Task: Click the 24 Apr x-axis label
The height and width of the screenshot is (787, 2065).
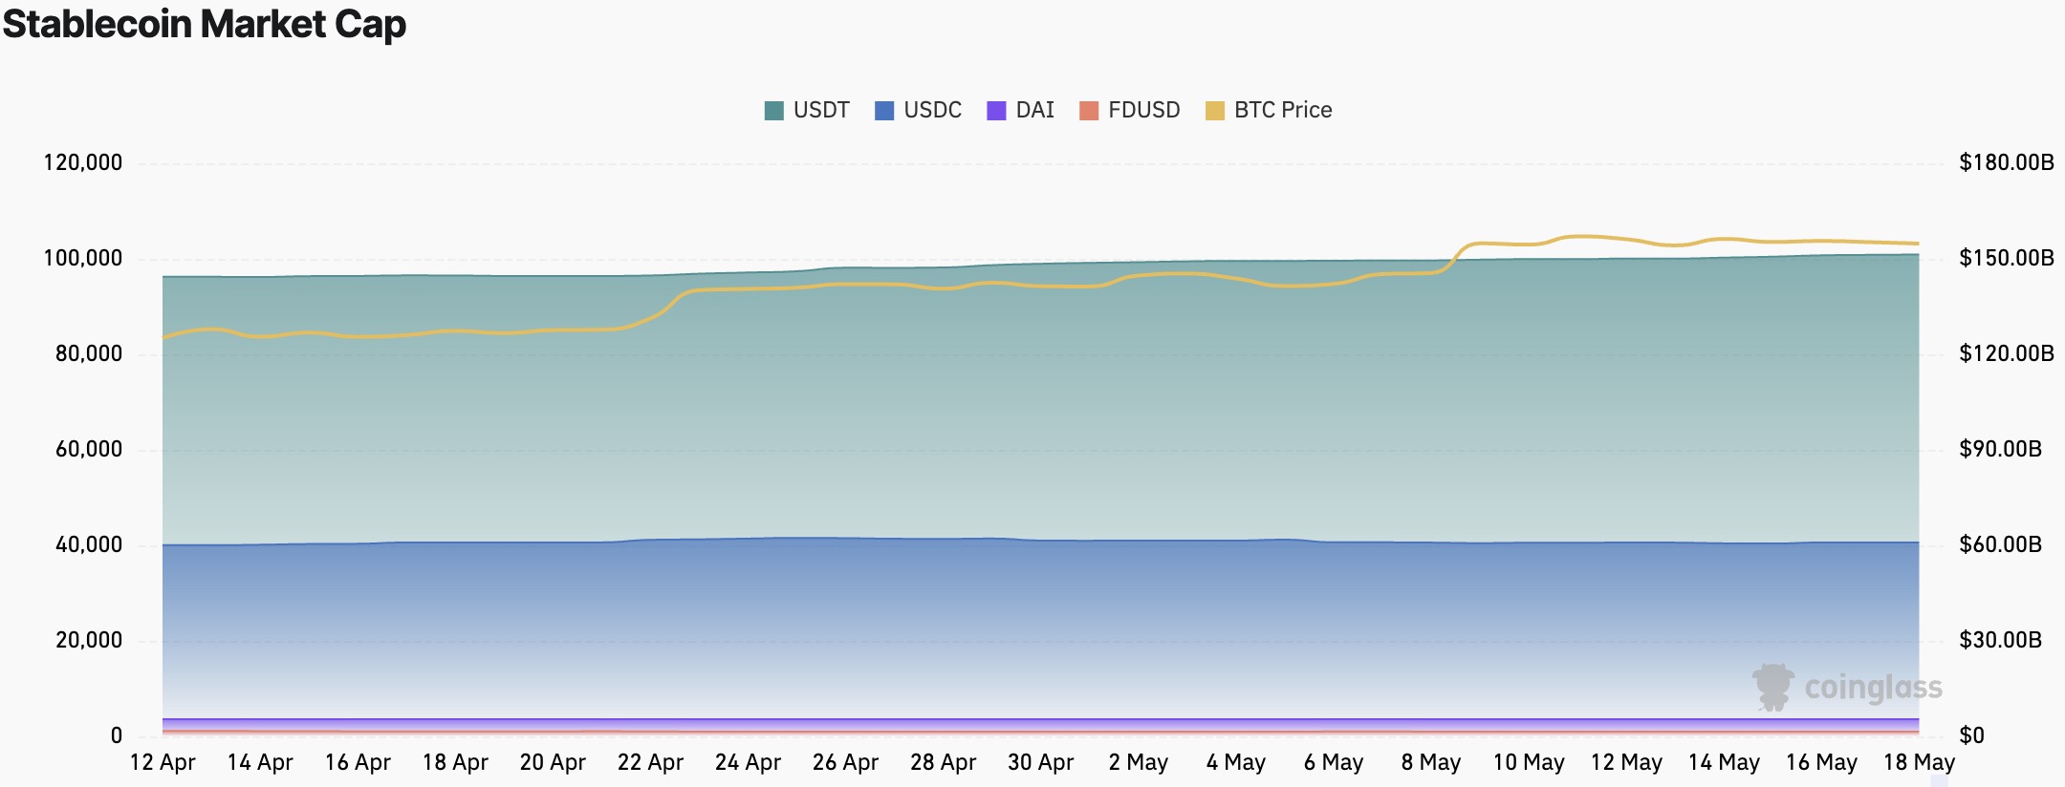Action: pos(748,763)
